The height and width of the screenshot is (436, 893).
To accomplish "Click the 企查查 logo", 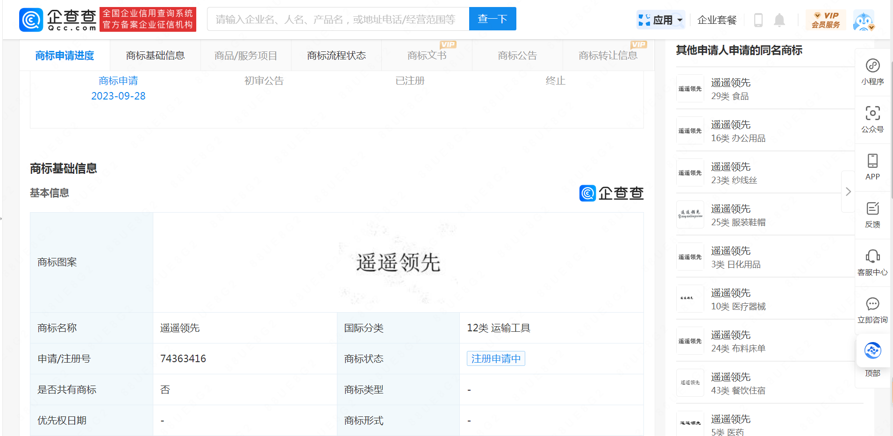I will [58, 19].
